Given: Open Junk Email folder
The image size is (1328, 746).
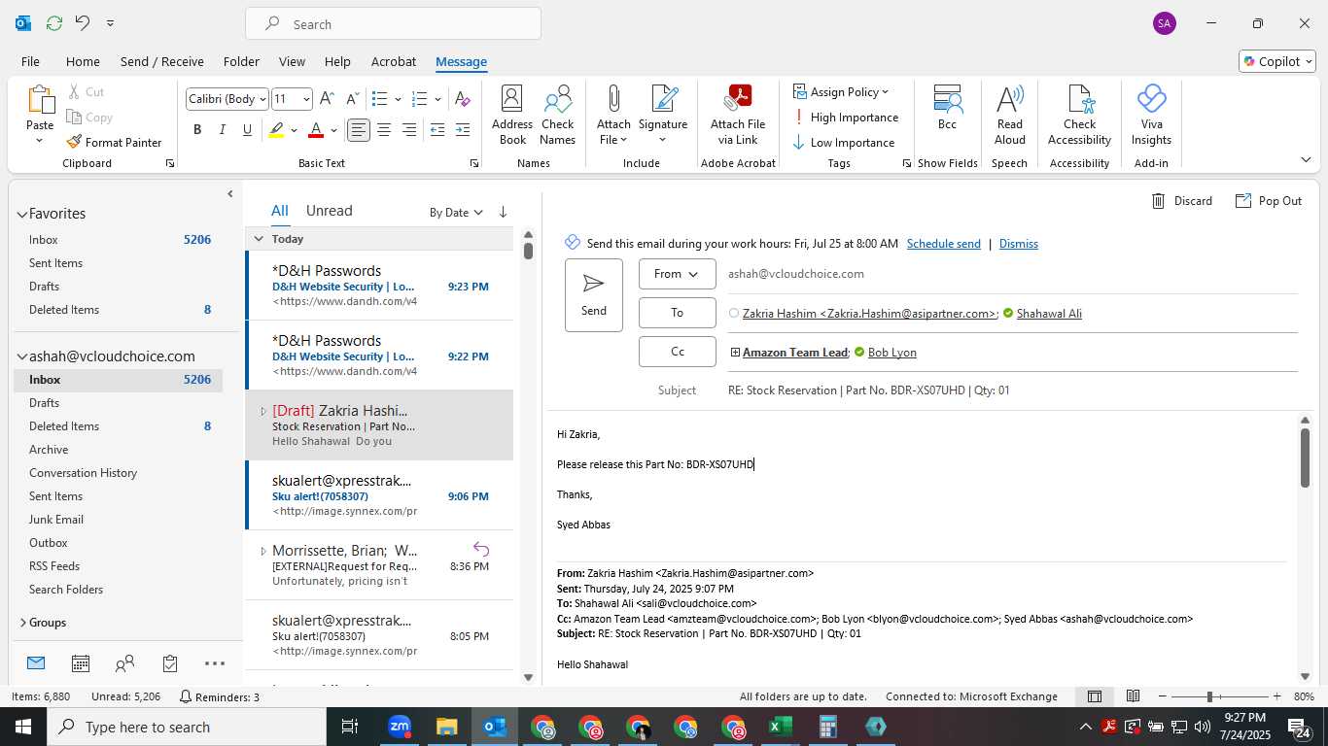Looking at the screenshot, I should tap(56, 520).
